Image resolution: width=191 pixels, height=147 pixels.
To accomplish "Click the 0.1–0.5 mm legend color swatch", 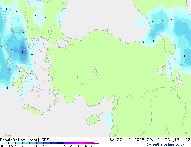I will coord(5,143).
